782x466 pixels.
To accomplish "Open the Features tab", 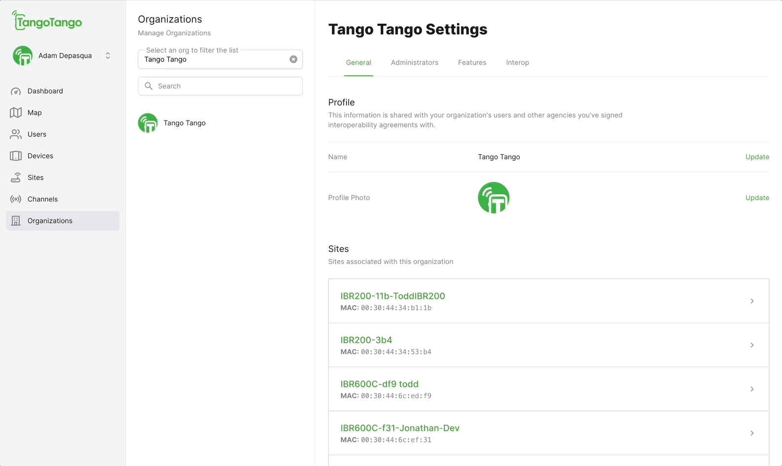I will click(x=472, y=62).
